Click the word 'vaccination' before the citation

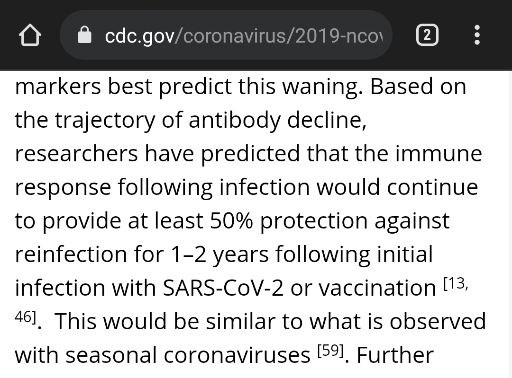tap(377, 288)
